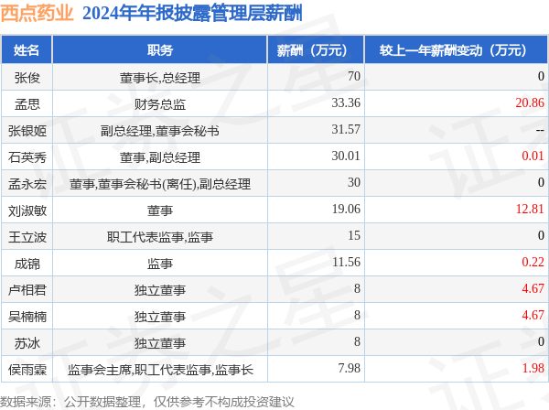Click the position cell 董事长,总经理

click(x=160, y=78)
